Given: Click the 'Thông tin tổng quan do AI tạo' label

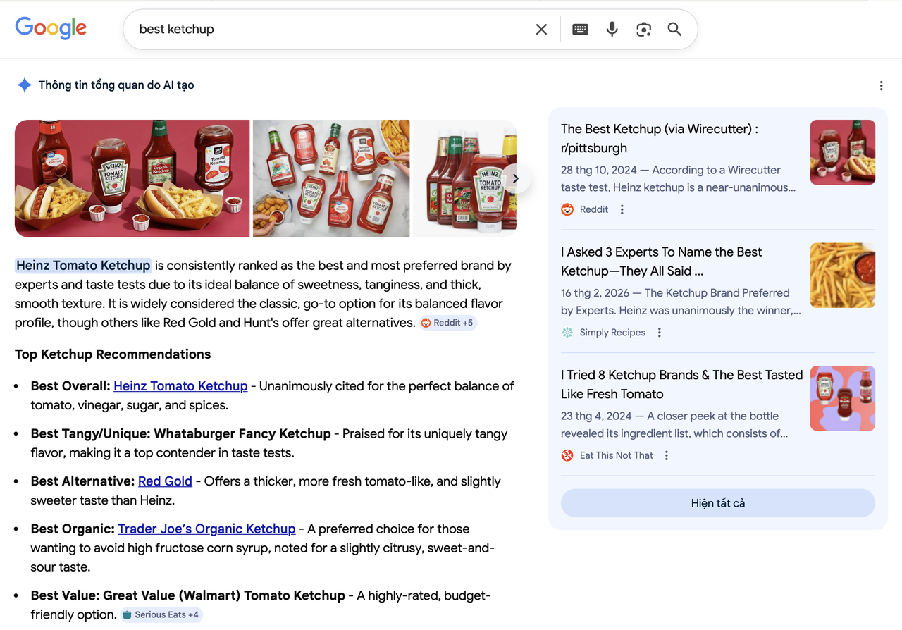Looking at the screenshot, I should coord(116,85).
